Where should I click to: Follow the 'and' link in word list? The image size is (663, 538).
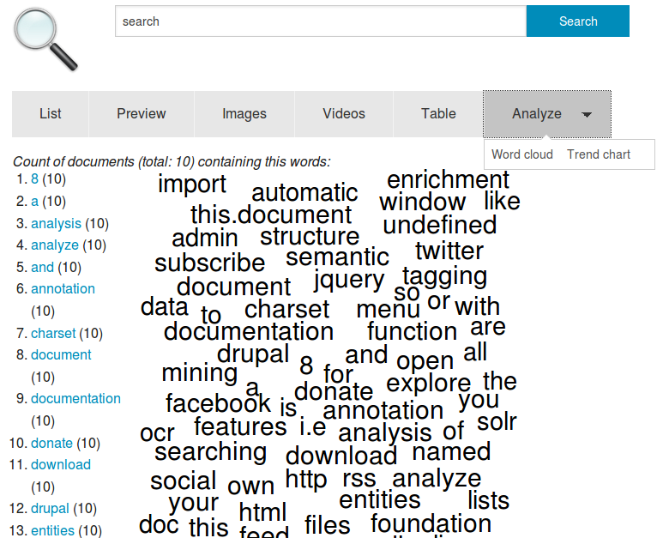point(42,267)
